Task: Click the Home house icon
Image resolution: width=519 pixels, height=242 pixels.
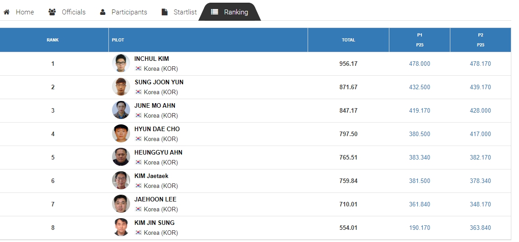Action: (6, 12)
